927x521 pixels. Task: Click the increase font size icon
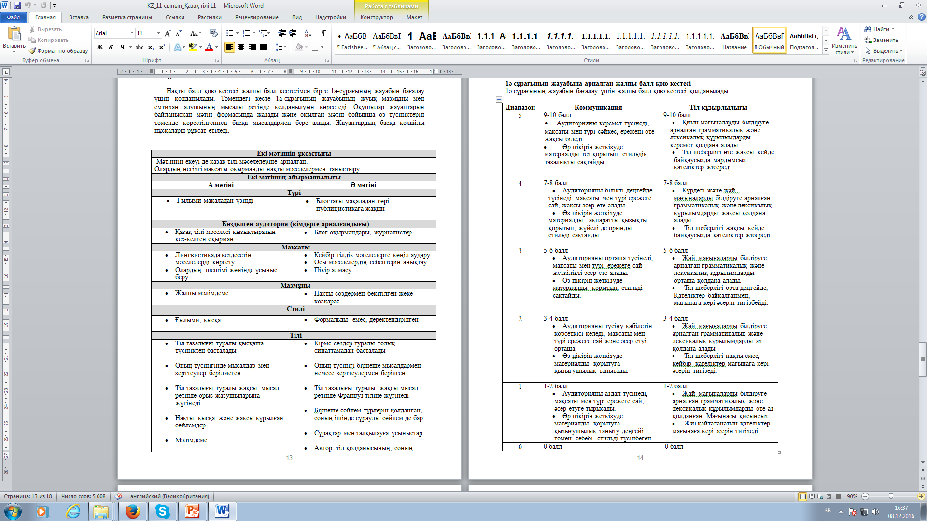tap(168, 33)
